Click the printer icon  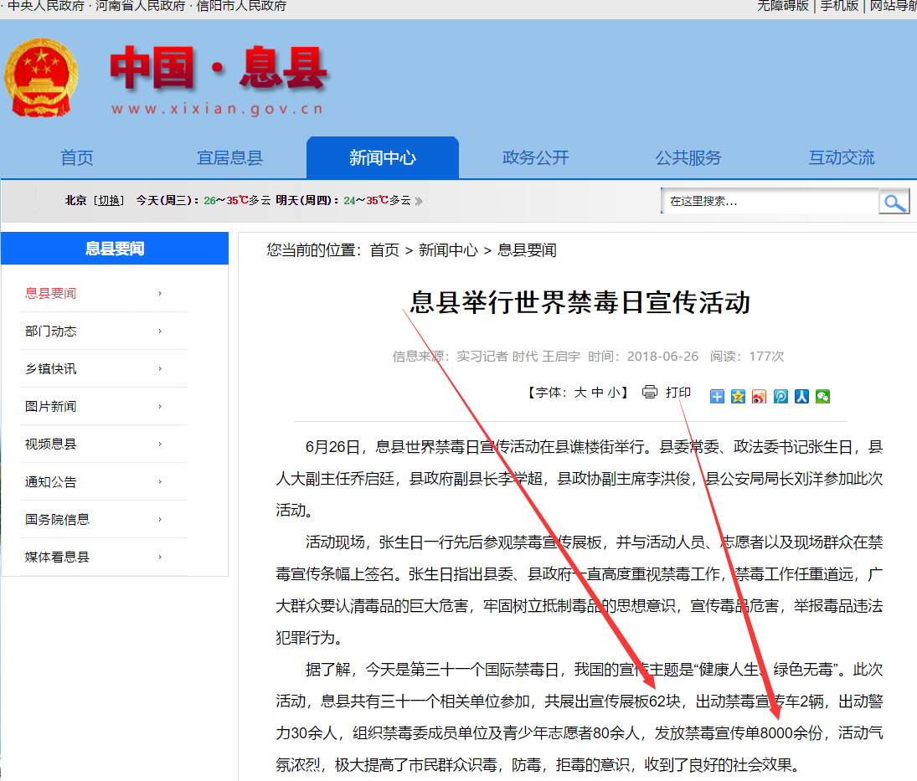(650, 392)
